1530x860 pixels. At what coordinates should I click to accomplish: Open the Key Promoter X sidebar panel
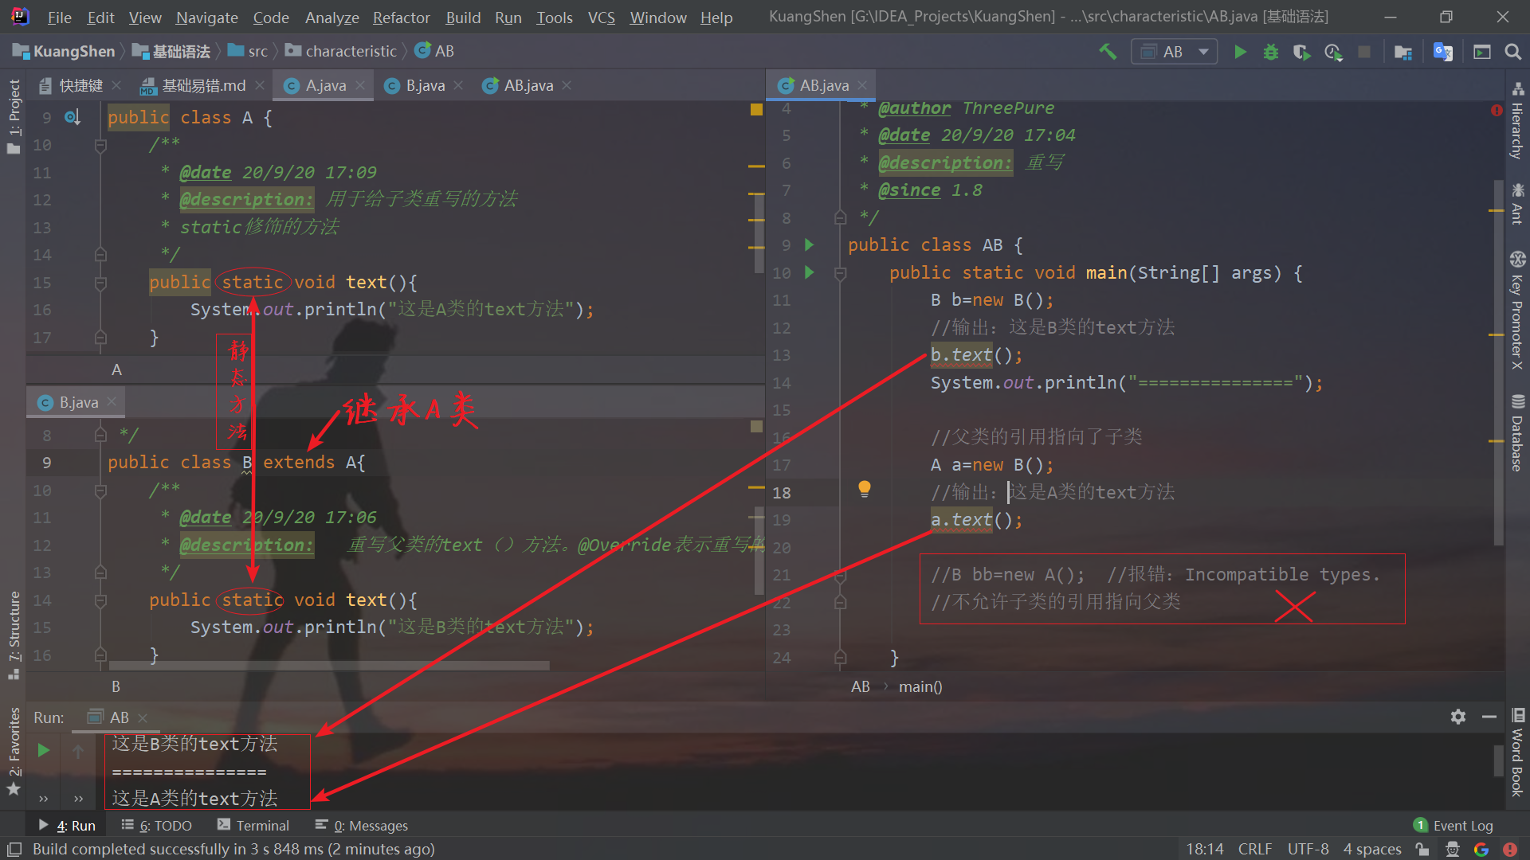pyautogui.click(x=1517, y=311)
